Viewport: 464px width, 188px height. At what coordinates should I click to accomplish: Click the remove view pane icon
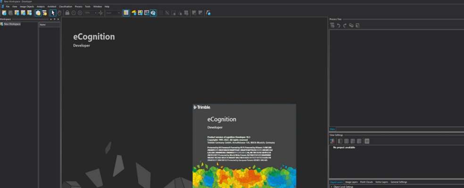(353, 141)
